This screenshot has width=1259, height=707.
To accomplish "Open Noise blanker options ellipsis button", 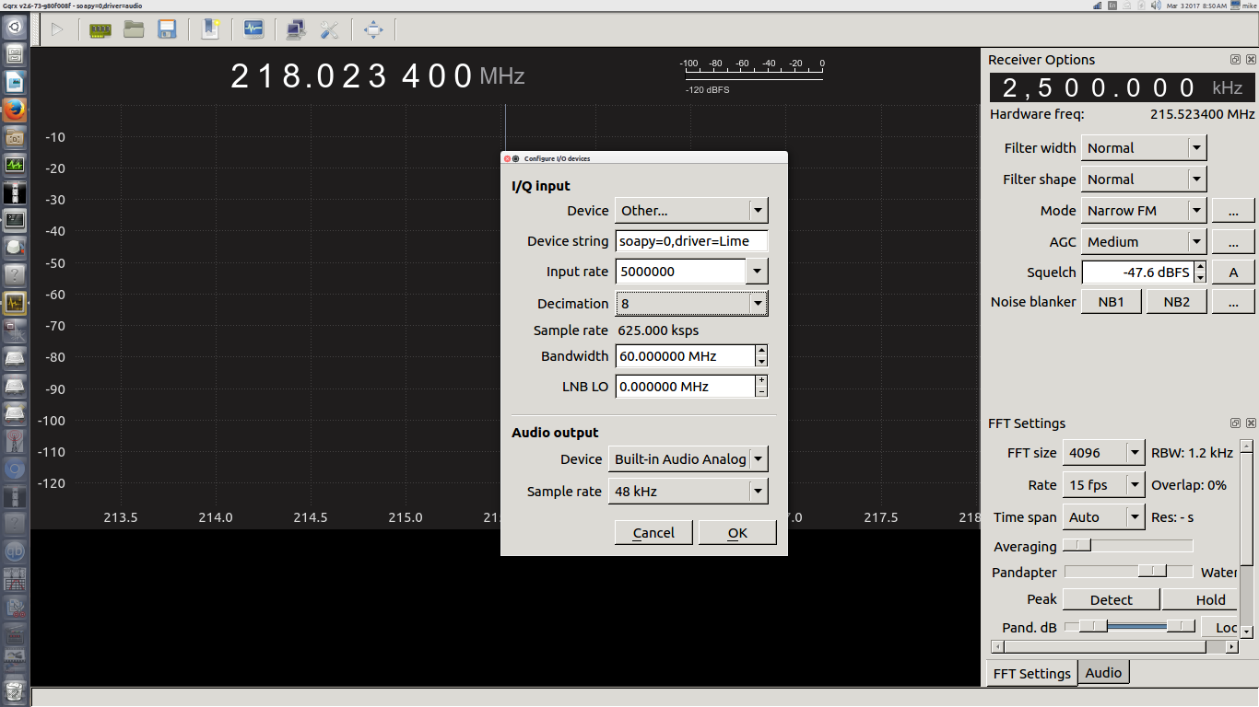I will coord(1233,301).
